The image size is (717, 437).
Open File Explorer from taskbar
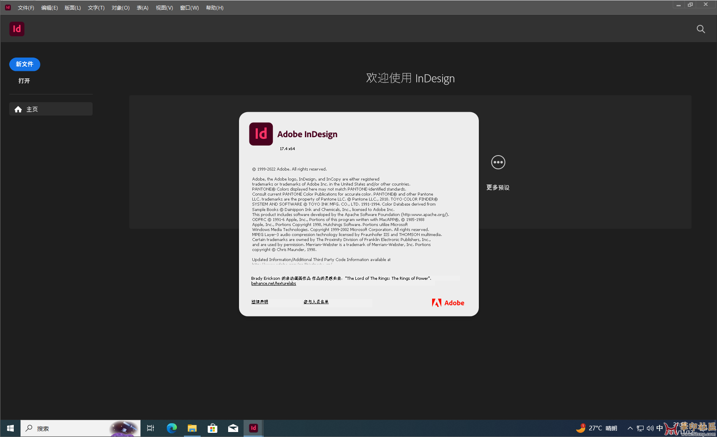192,428
